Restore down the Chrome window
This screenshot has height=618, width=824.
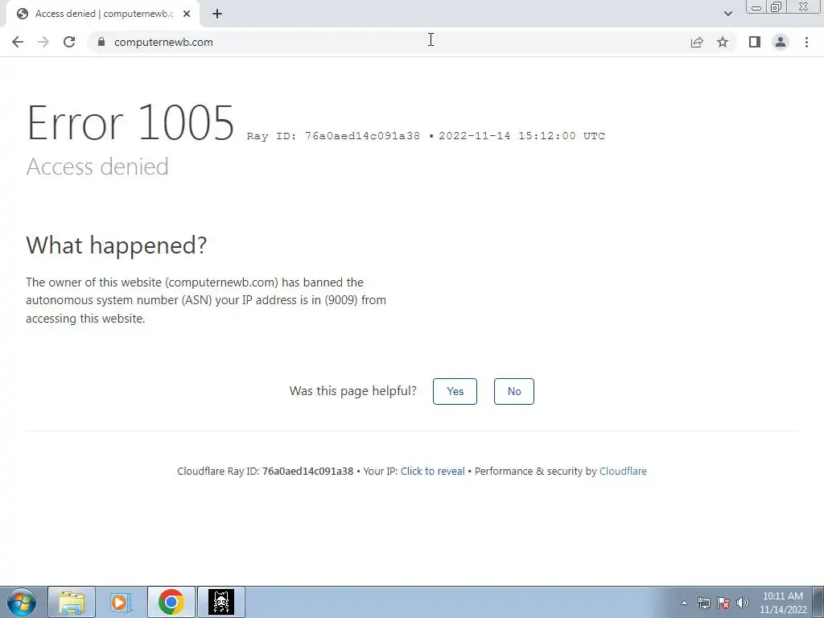click(777, 7)
